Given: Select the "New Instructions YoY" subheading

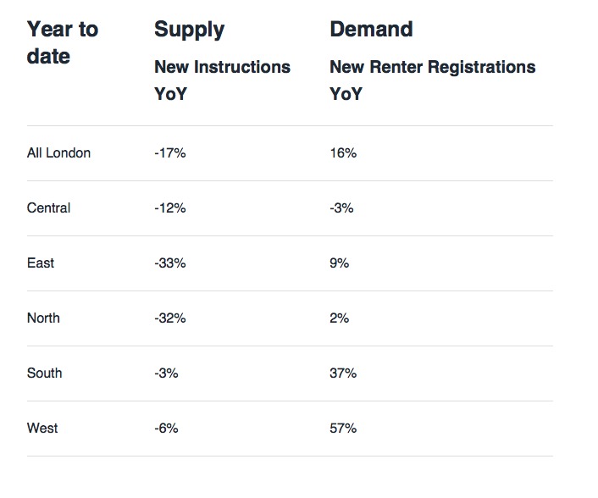Looking at the screenshot, I should (222, 80).
